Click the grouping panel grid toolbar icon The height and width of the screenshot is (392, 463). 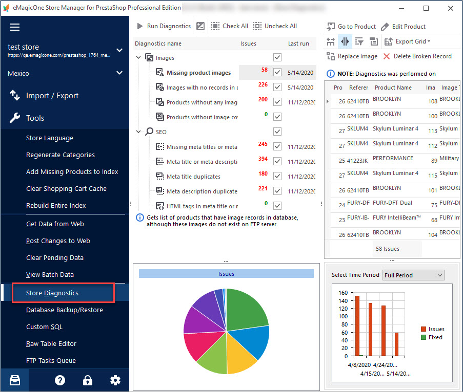pos(374,41)
